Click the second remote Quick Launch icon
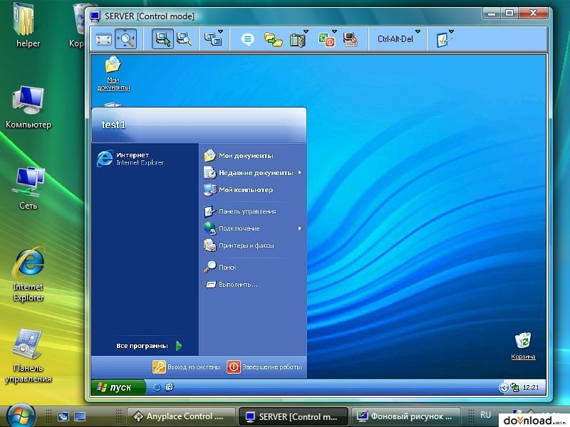 170,387
